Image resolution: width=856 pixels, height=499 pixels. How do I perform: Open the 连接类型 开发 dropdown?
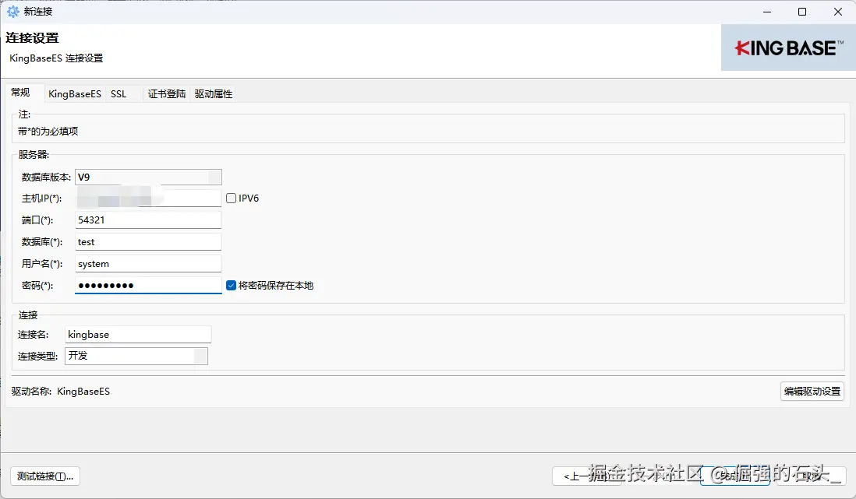[x=136, y=356]
